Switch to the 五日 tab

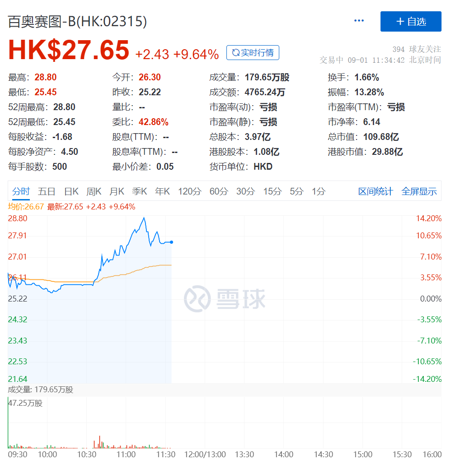[47, 191]
